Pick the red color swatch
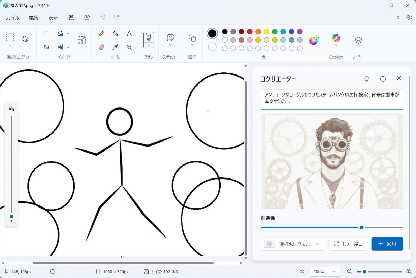This screenshot has width=416, height=278. point(250,32)
